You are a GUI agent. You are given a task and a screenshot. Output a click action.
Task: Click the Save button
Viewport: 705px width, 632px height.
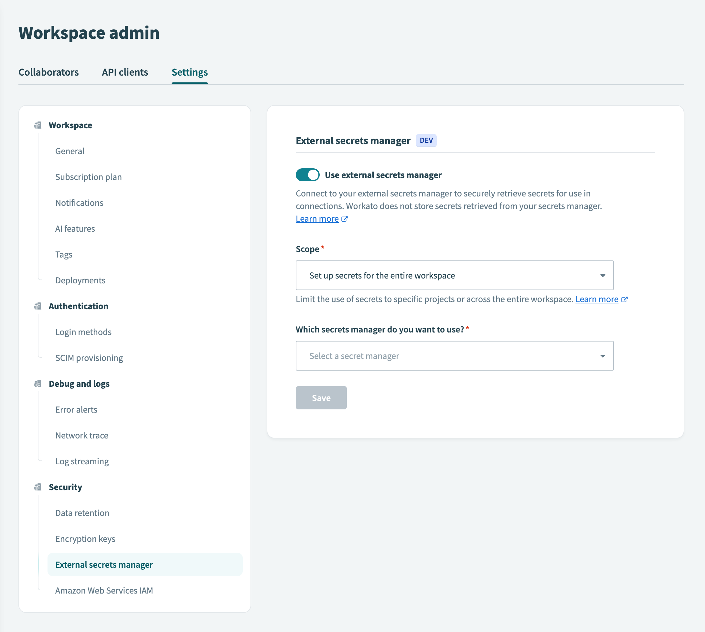321,398
